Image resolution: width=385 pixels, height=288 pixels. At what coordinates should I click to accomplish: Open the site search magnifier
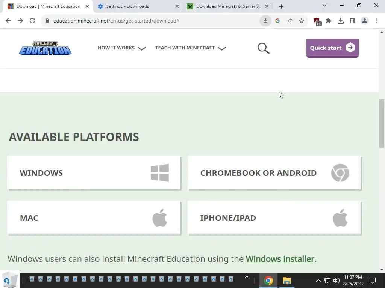[x=263, y=48]
